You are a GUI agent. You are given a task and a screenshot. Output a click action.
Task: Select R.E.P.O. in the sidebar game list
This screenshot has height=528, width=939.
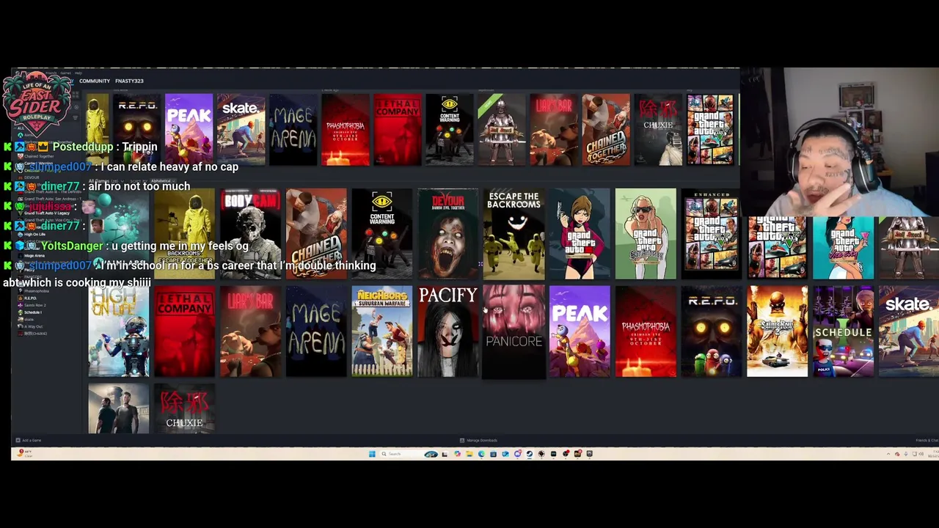(31, 298)
